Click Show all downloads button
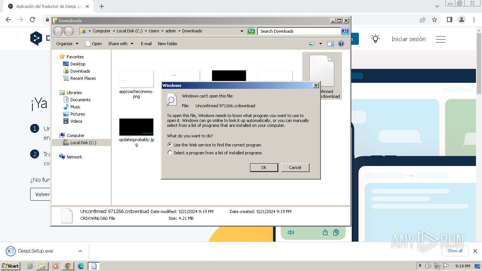This screenshot has height=271, width=482. (x=455, y=251)
